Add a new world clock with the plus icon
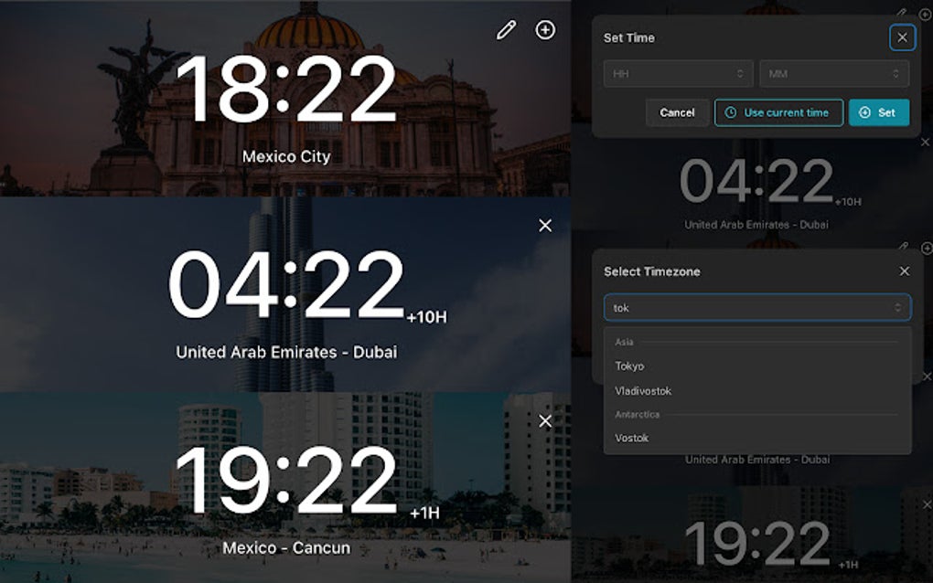 click(x=545, y=29)
